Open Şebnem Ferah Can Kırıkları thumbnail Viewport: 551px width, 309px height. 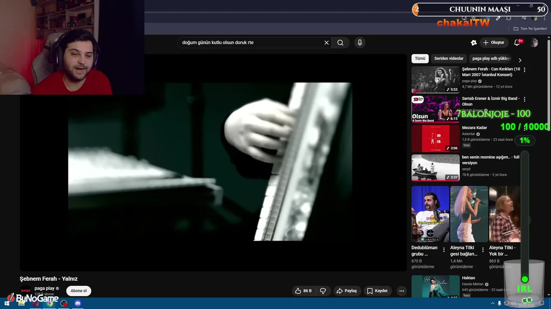[436, 79]
